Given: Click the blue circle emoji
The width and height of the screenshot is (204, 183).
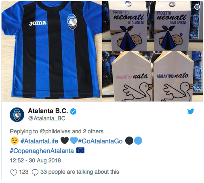Looking at the screenshot, I should [138, 141].
